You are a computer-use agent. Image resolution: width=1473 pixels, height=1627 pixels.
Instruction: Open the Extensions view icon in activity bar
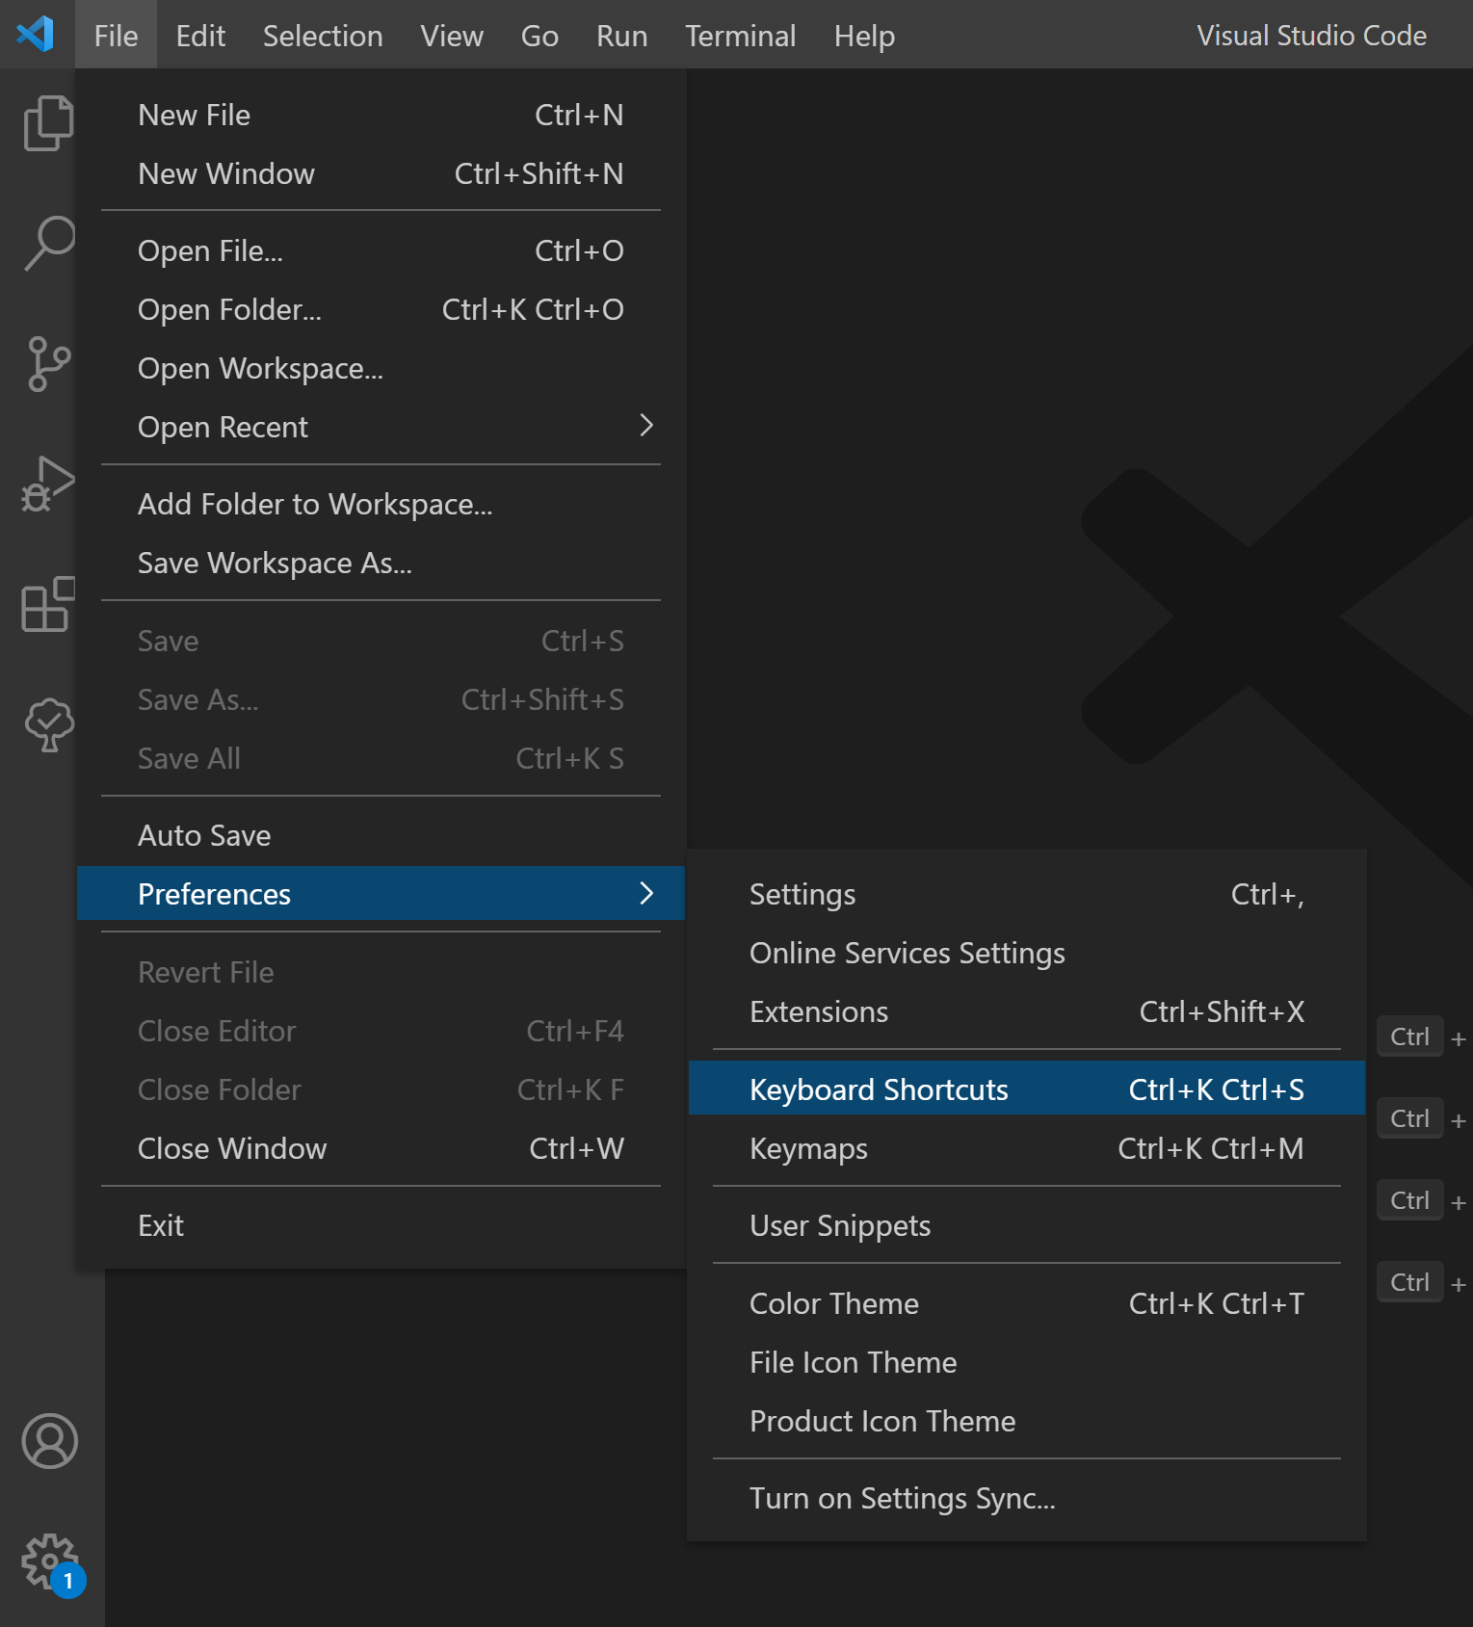click(48, 605)
